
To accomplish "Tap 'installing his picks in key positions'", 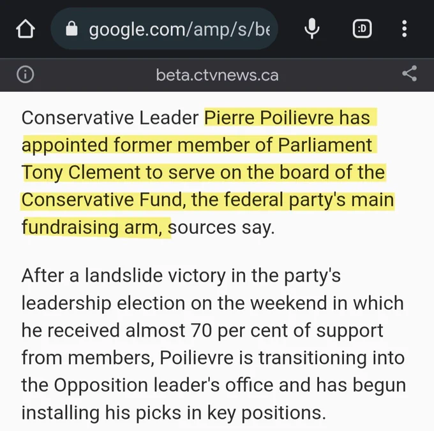I will point(174,413).
